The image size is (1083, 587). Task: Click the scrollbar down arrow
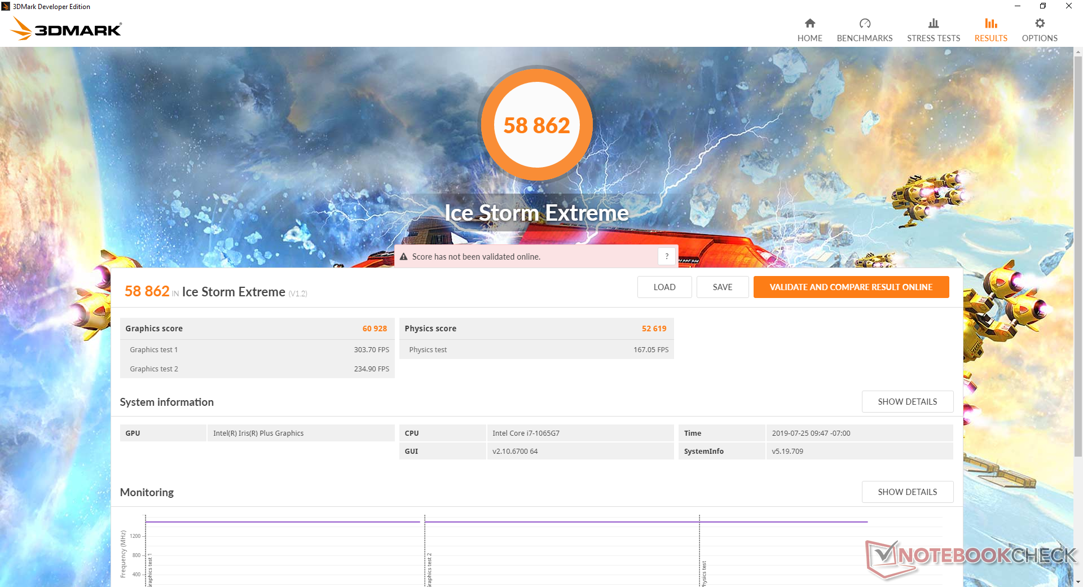coord(1078,581)
